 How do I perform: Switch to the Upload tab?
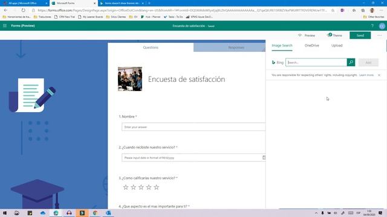click(337, 46)
